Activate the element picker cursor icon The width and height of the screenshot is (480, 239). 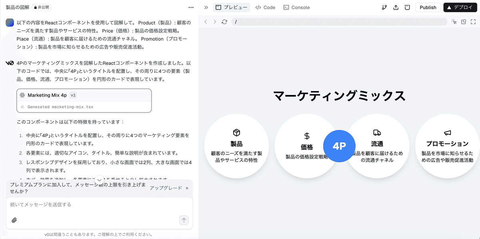pyautogui.click(x=454, y=22)
